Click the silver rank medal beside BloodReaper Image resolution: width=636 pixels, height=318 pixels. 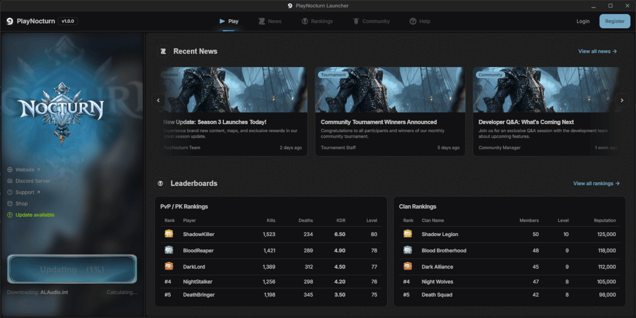click(x=169, y=250)
